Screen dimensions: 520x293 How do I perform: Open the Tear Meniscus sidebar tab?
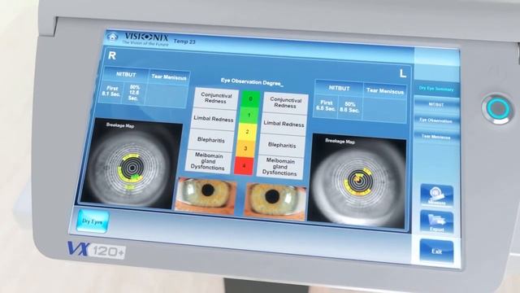435,137
